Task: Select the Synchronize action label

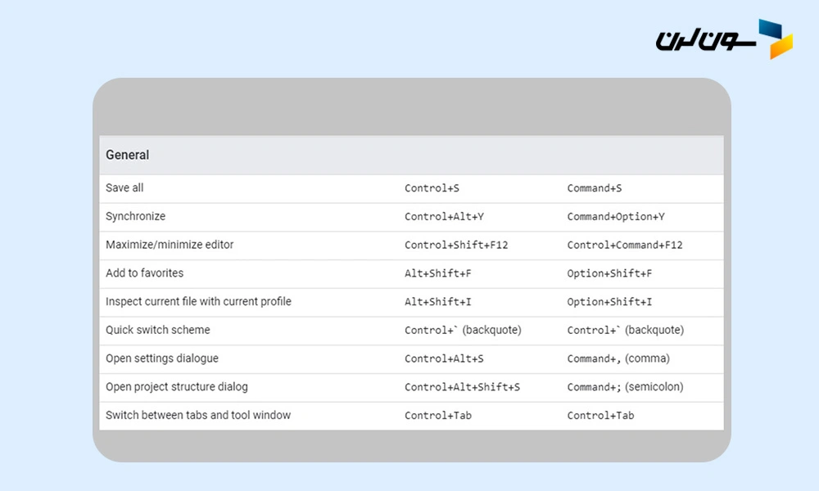Action: 135,217
